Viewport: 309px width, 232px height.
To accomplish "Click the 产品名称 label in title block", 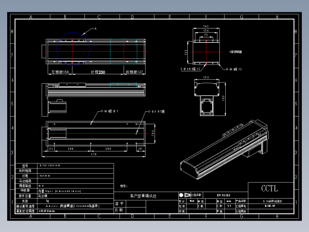I will pos(241,201).
